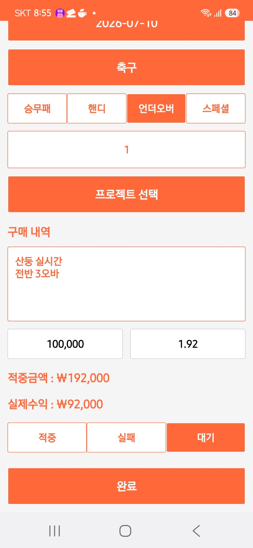Edit the 100,000 bet amount field
The width and height of the screenshot is (253, 548).
(x=65, y=344)
